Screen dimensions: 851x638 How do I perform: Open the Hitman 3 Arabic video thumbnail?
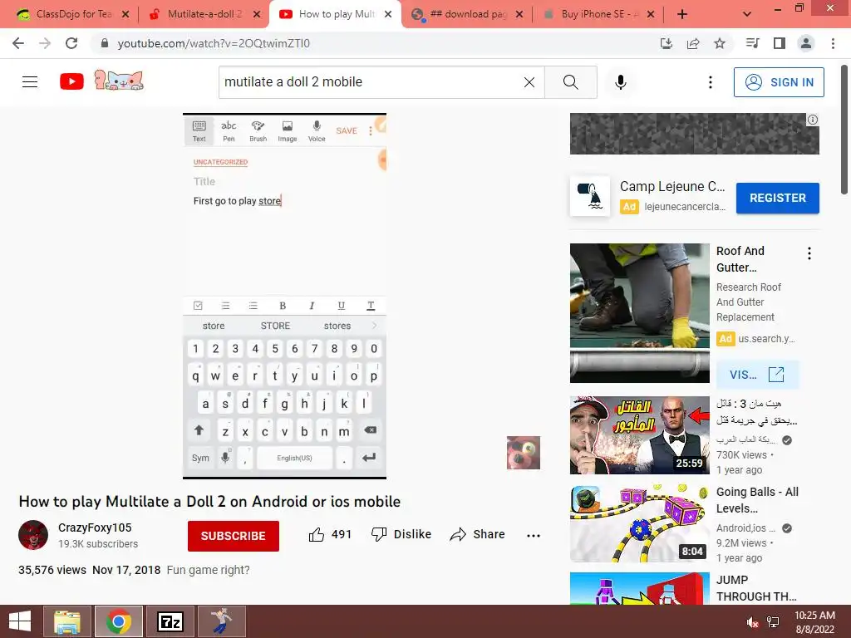click(639, 435)
